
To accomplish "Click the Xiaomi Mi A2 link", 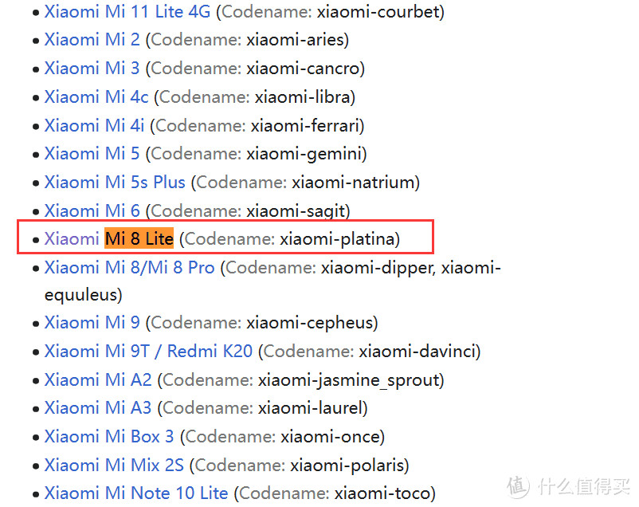I will (x=98, y=379).
